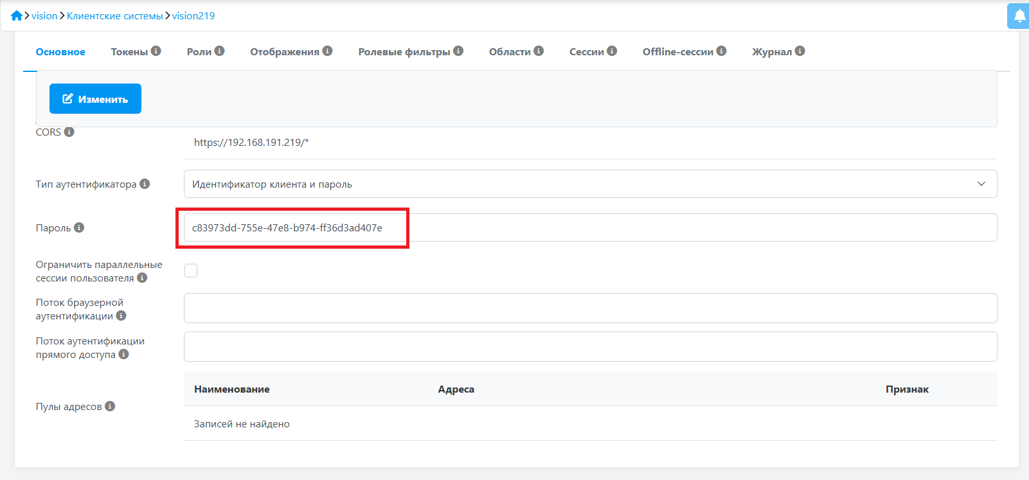The height and width of the screenshot is (480, 1029).
Task: Open Клиентские системы breadcrumb link
Action: 115,15
